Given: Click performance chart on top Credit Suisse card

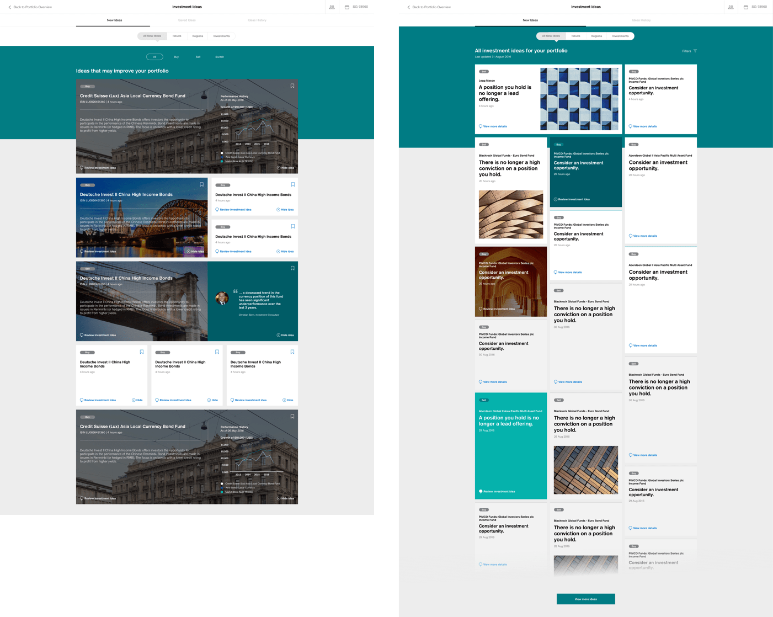Looking at the screenshot, I should (x=254, y=128).
